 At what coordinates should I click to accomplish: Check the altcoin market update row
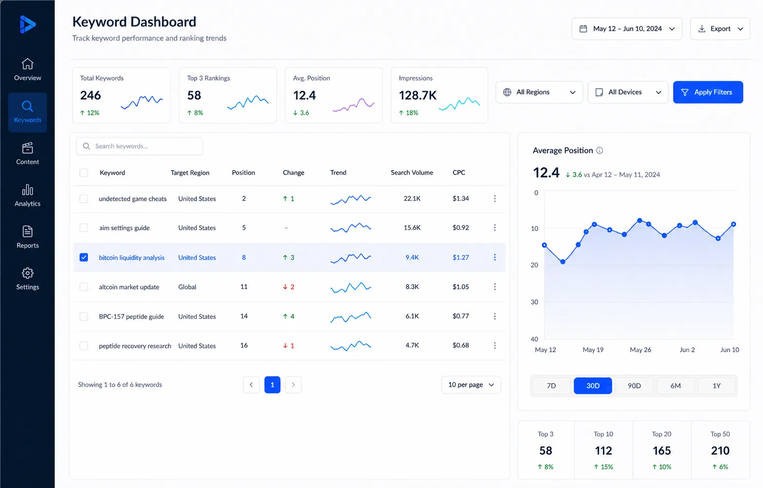84,287
